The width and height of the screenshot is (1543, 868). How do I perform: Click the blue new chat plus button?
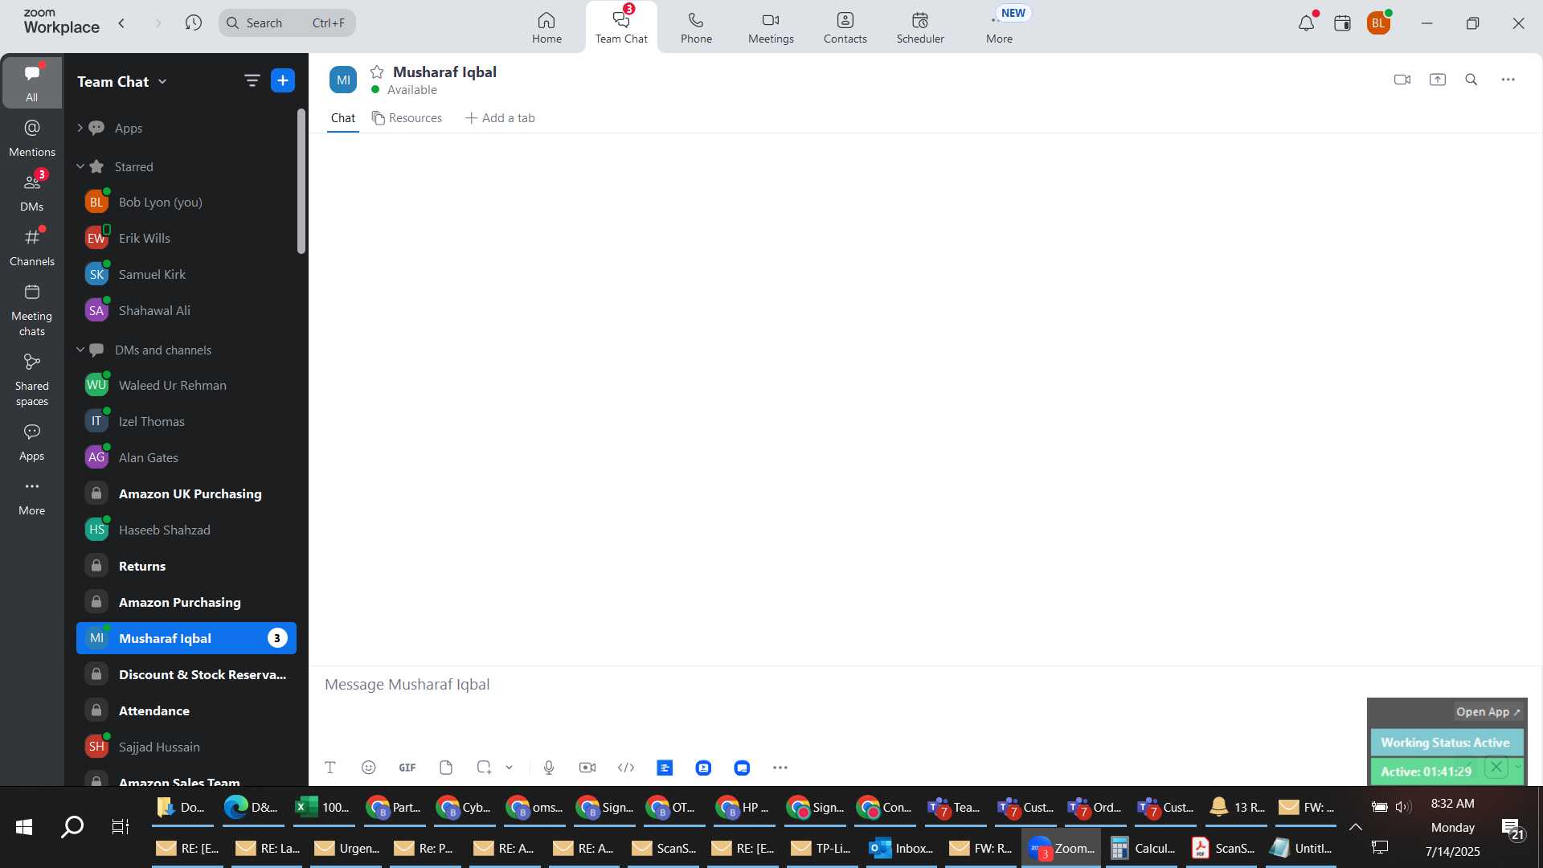point(283,80)
